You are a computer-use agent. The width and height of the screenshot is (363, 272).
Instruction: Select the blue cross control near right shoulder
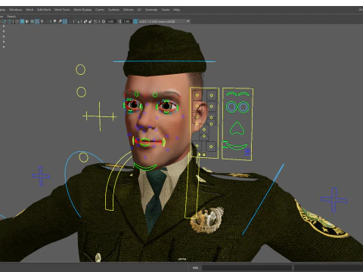(x=334, y=199)
